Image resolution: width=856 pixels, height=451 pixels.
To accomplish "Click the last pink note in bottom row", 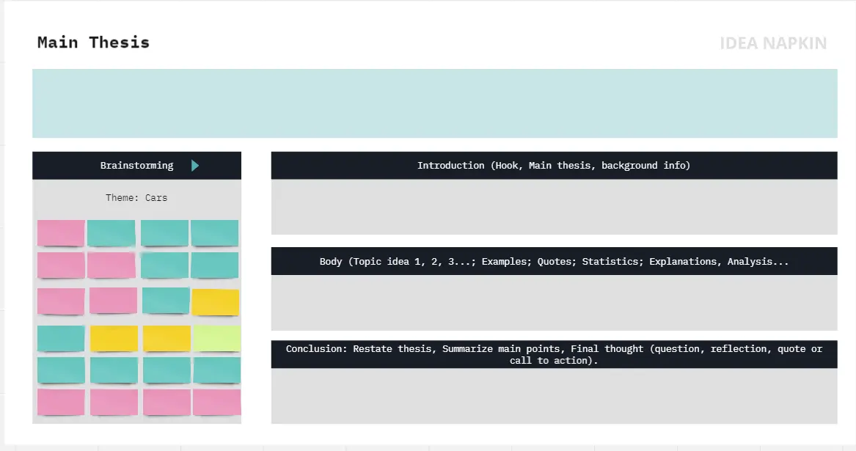I will click(216, 402).
